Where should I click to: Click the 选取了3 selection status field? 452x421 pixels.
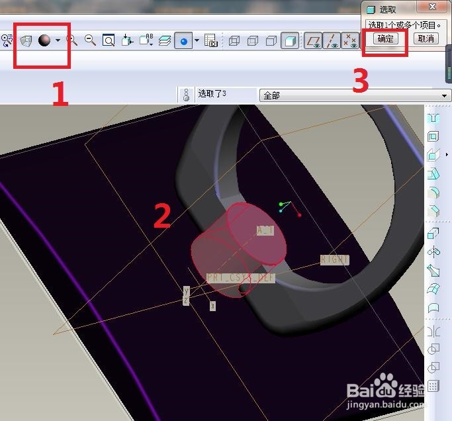tap(226, 94)
